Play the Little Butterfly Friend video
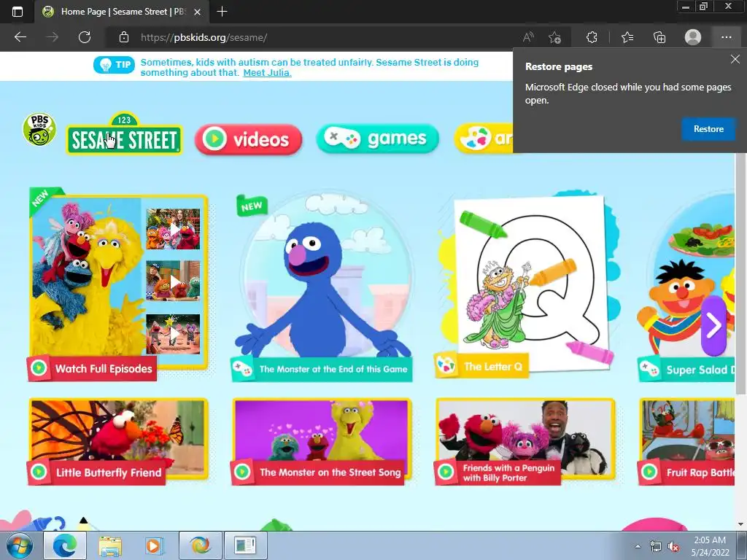 point(118,442)
